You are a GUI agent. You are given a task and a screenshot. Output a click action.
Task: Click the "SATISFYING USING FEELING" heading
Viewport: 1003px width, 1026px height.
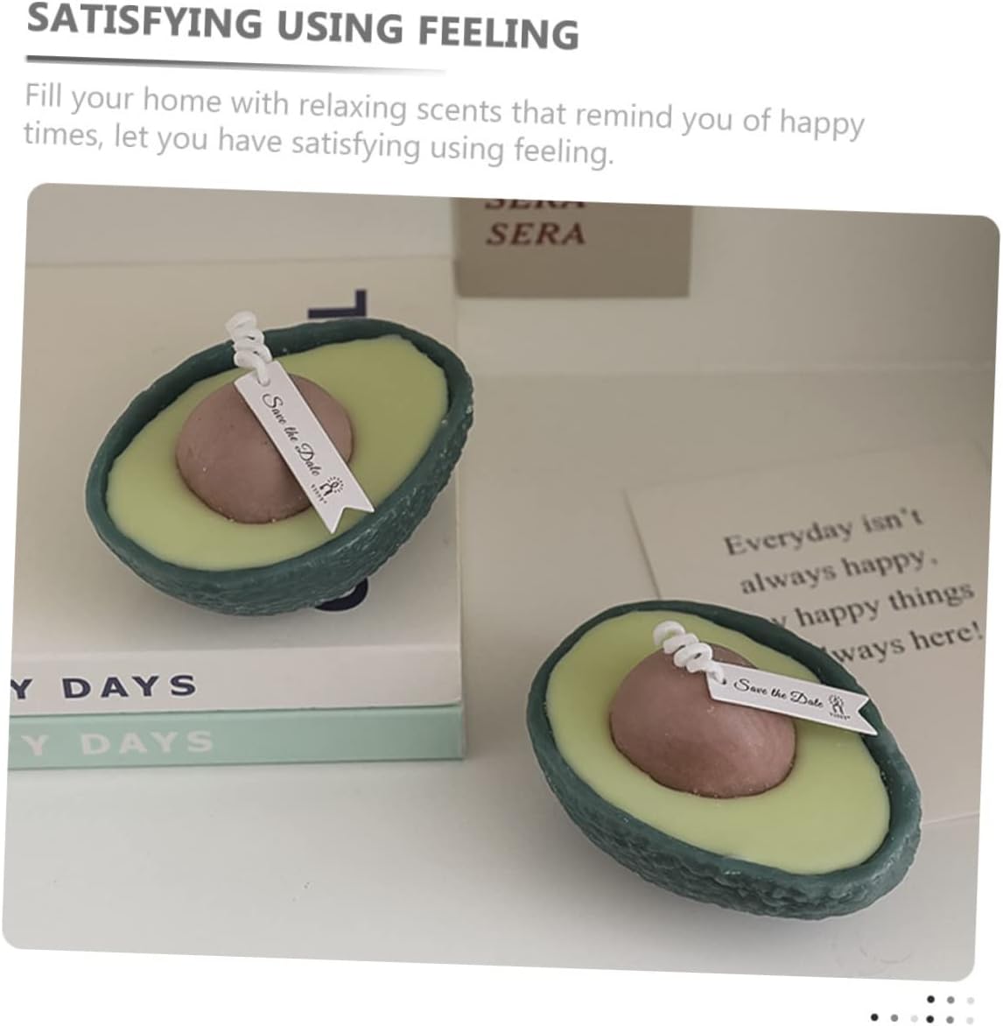click(302, 26)
